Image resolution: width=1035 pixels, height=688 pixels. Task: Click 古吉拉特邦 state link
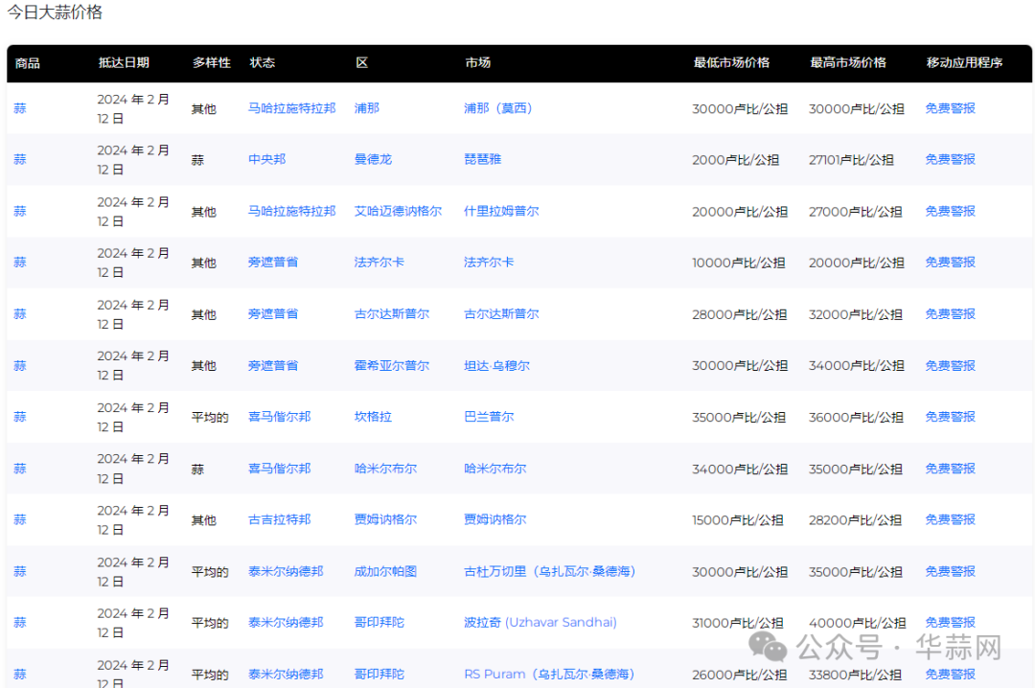(x=279, y=519)
